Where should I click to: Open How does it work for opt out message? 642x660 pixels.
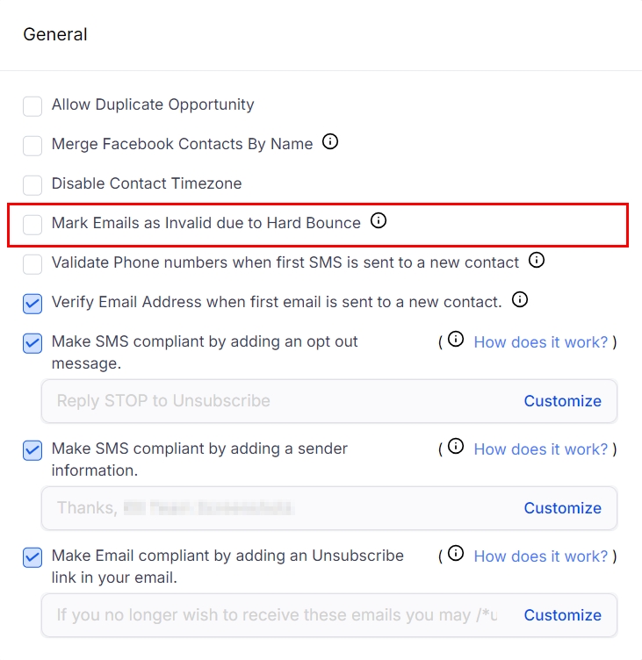540,342
